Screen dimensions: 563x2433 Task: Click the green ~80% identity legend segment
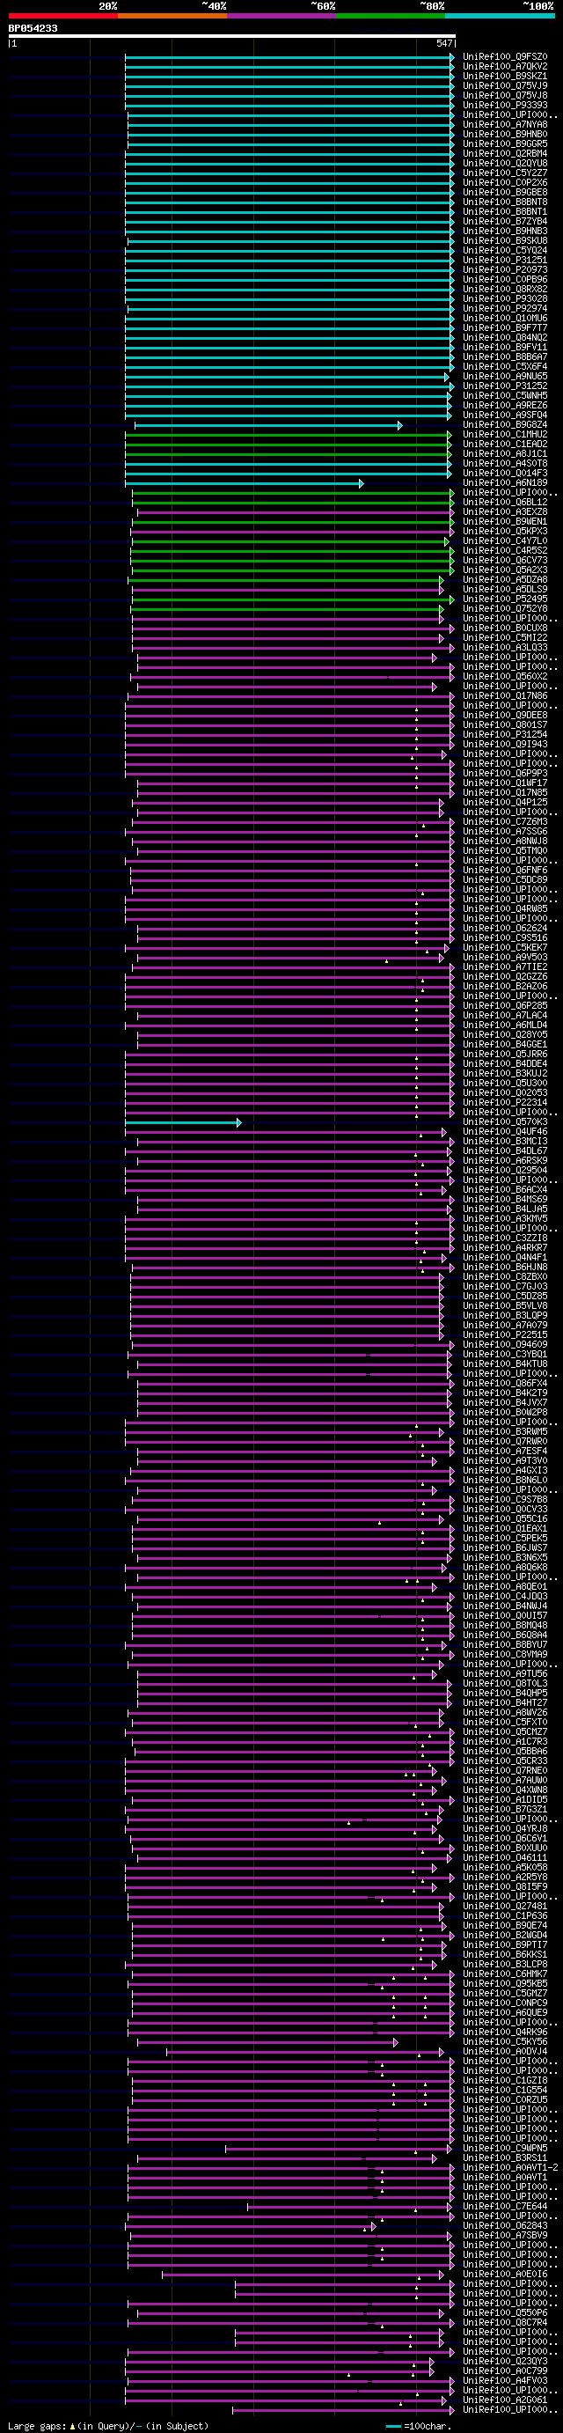pyautogui.click(x=390, y=16)
